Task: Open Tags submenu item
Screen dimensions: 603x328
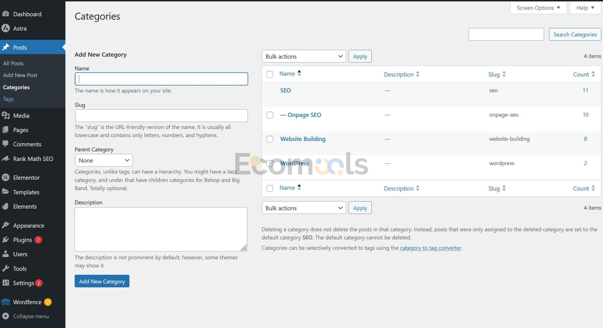Action: point(8,99)
